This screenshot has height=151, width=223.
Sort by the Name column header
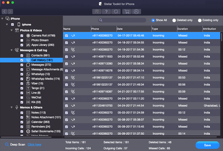(x=77, y=29)
